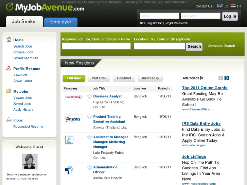
Task: Open Top 2011 Online Grants ad
Action: 205,88
